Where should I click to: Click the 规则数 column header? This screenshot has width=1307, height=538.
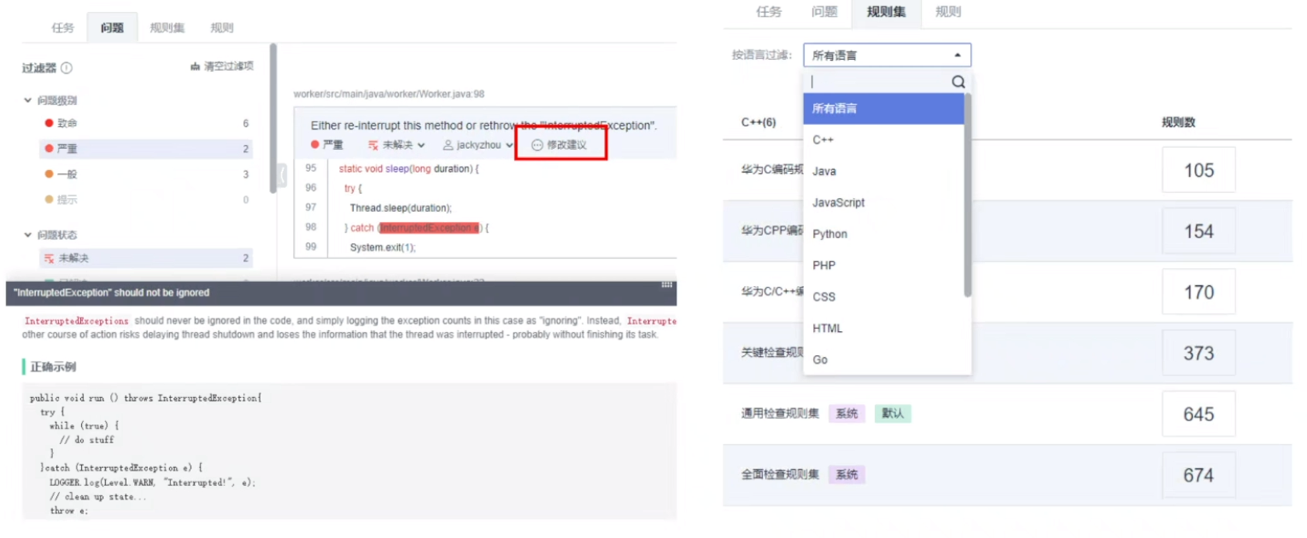(x=1178, y=123)
